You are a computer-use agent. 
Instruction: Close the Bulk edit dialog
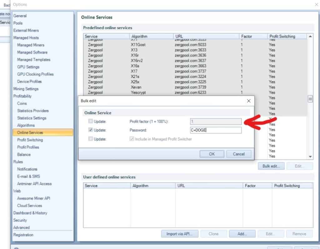pyautogui.click(x=248, y=101)
